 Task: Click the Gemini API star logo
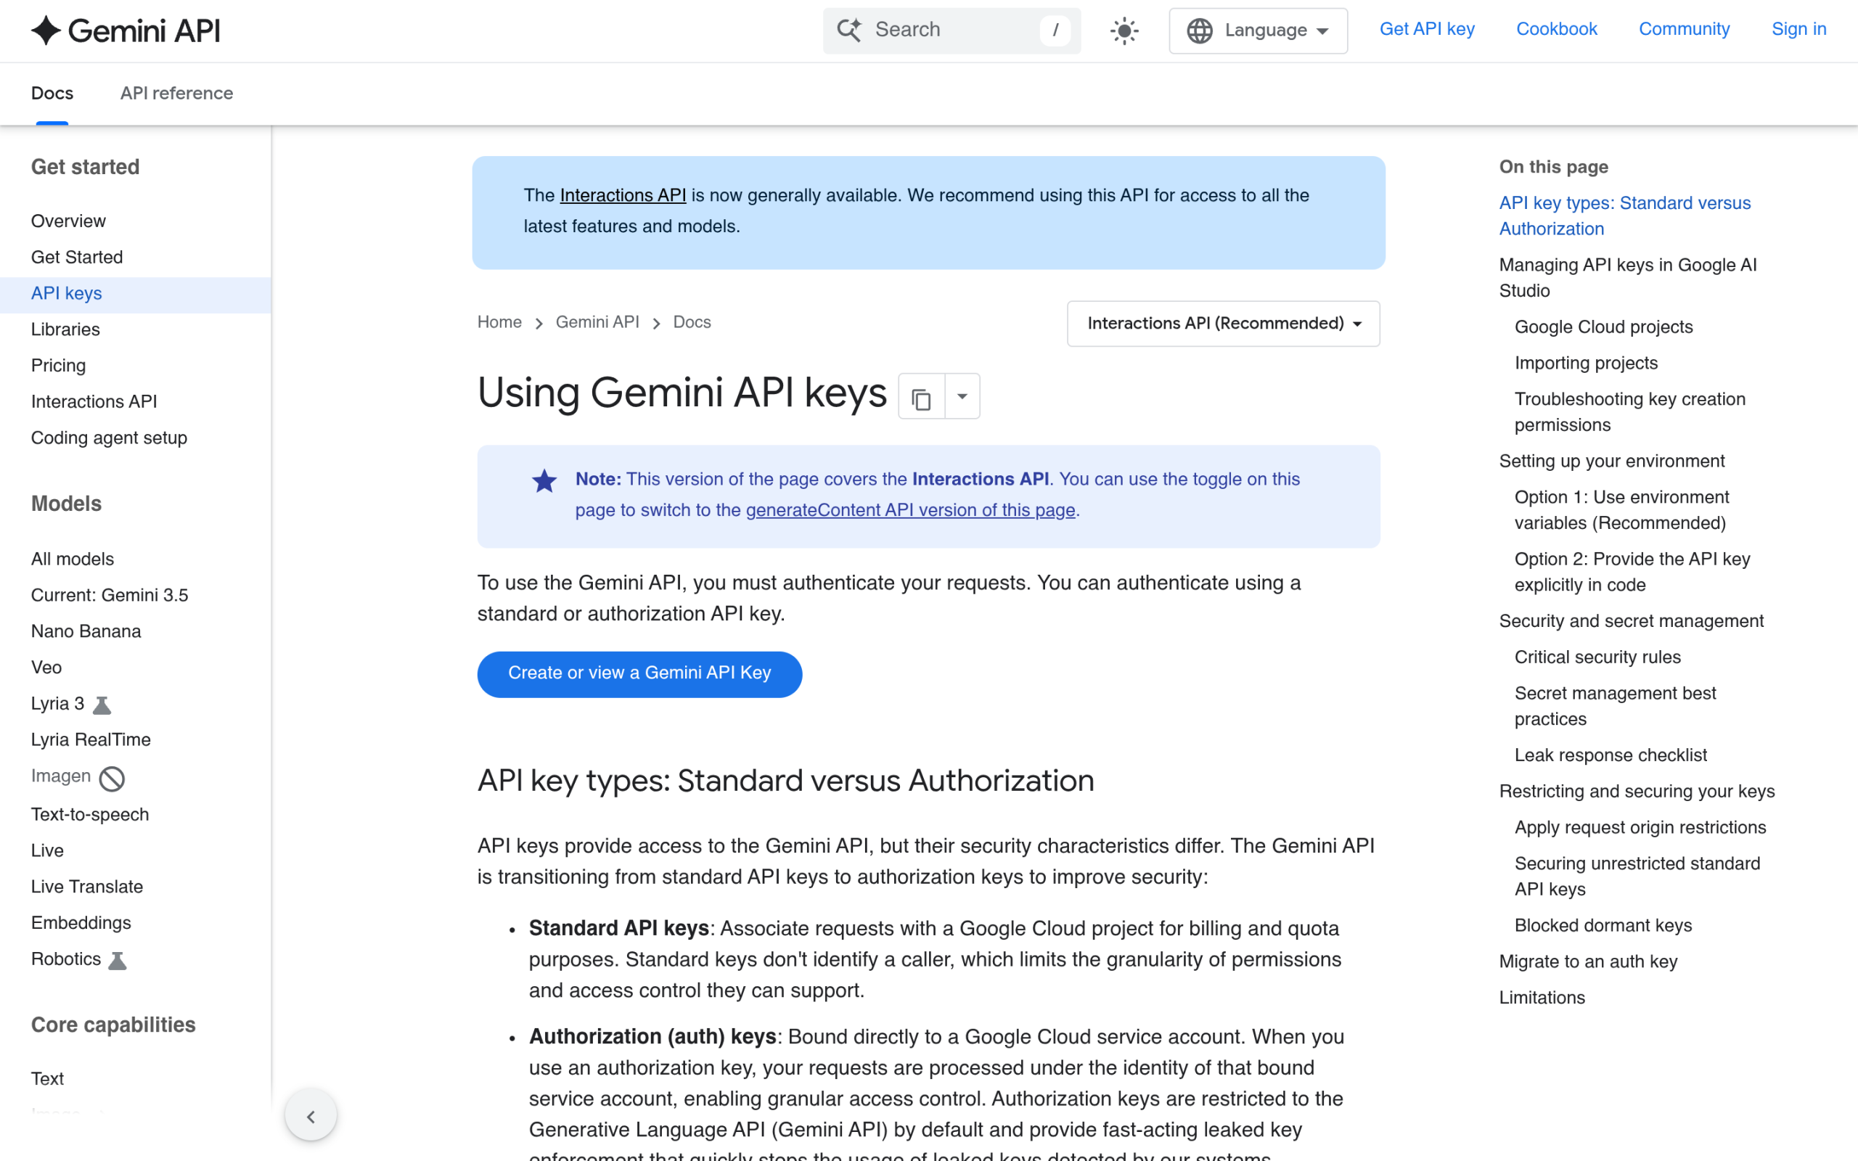click(x=46, y=30)
